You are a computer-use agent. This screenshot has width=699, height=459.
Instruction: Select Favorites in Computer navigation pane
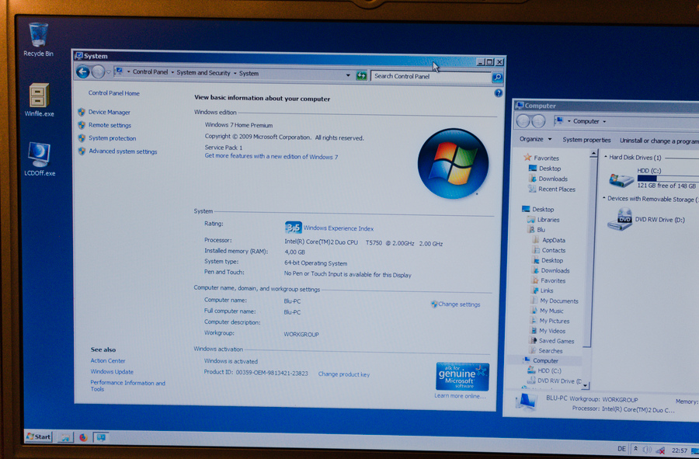546,158
